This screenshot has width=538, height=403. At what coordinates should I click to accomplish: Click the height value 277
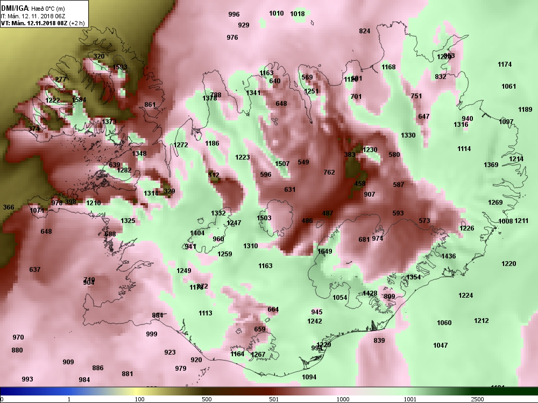[x=60, y=80]
